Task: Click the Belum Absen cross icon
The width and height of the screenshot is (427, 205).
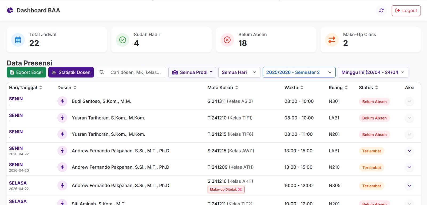Action: (x=227, y=40)
